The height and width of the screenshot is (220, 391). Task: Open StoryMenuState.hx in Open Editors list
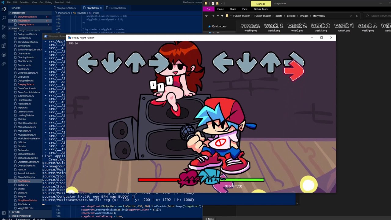tap(27, 17)
